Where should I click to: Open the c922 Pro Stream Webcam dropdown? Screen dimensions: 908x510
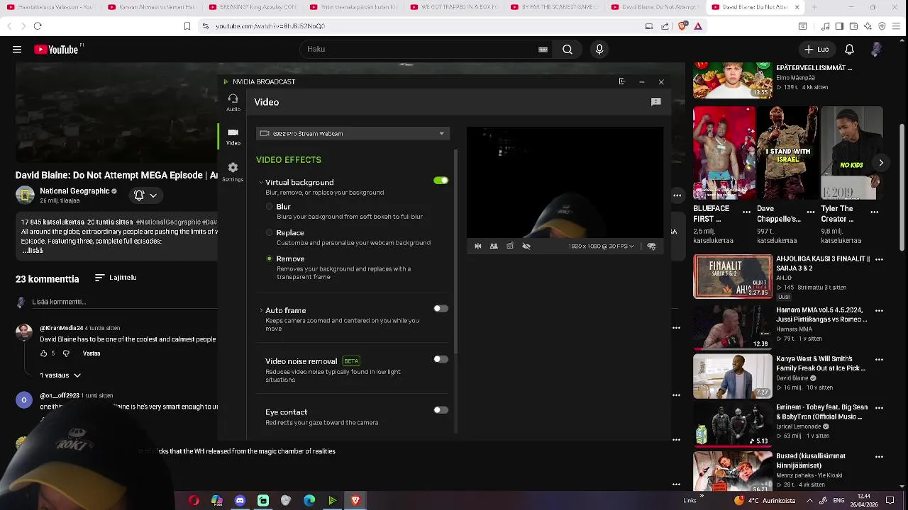[353, 134]
